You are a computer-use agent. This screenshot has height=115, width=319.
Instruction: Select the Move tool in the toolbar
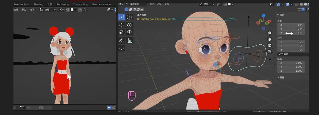click(x=121, y=25)
